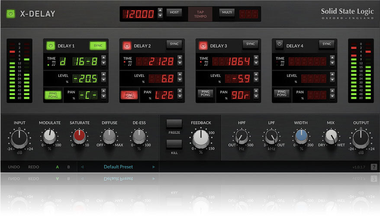Click the 120.00 tempo display
The height and width of the screenshot is (216, 380).
tap(138, 14)
